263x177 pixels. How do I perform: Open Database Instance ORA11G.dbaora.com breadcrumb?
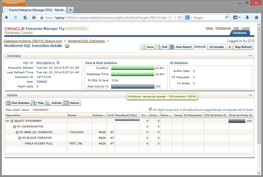click(x=33, y=41)
